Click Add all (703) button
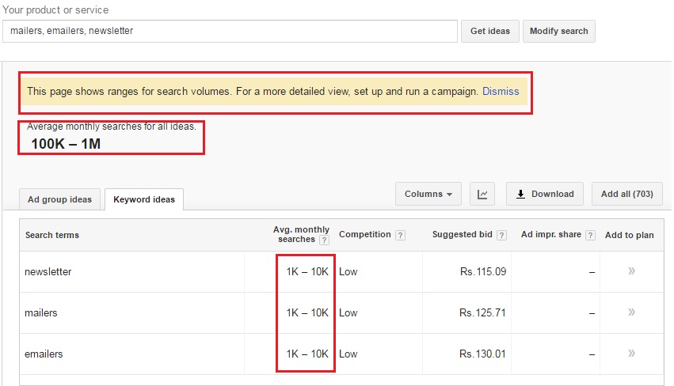This screenshot has height=386, width=674. coord(626,194)
